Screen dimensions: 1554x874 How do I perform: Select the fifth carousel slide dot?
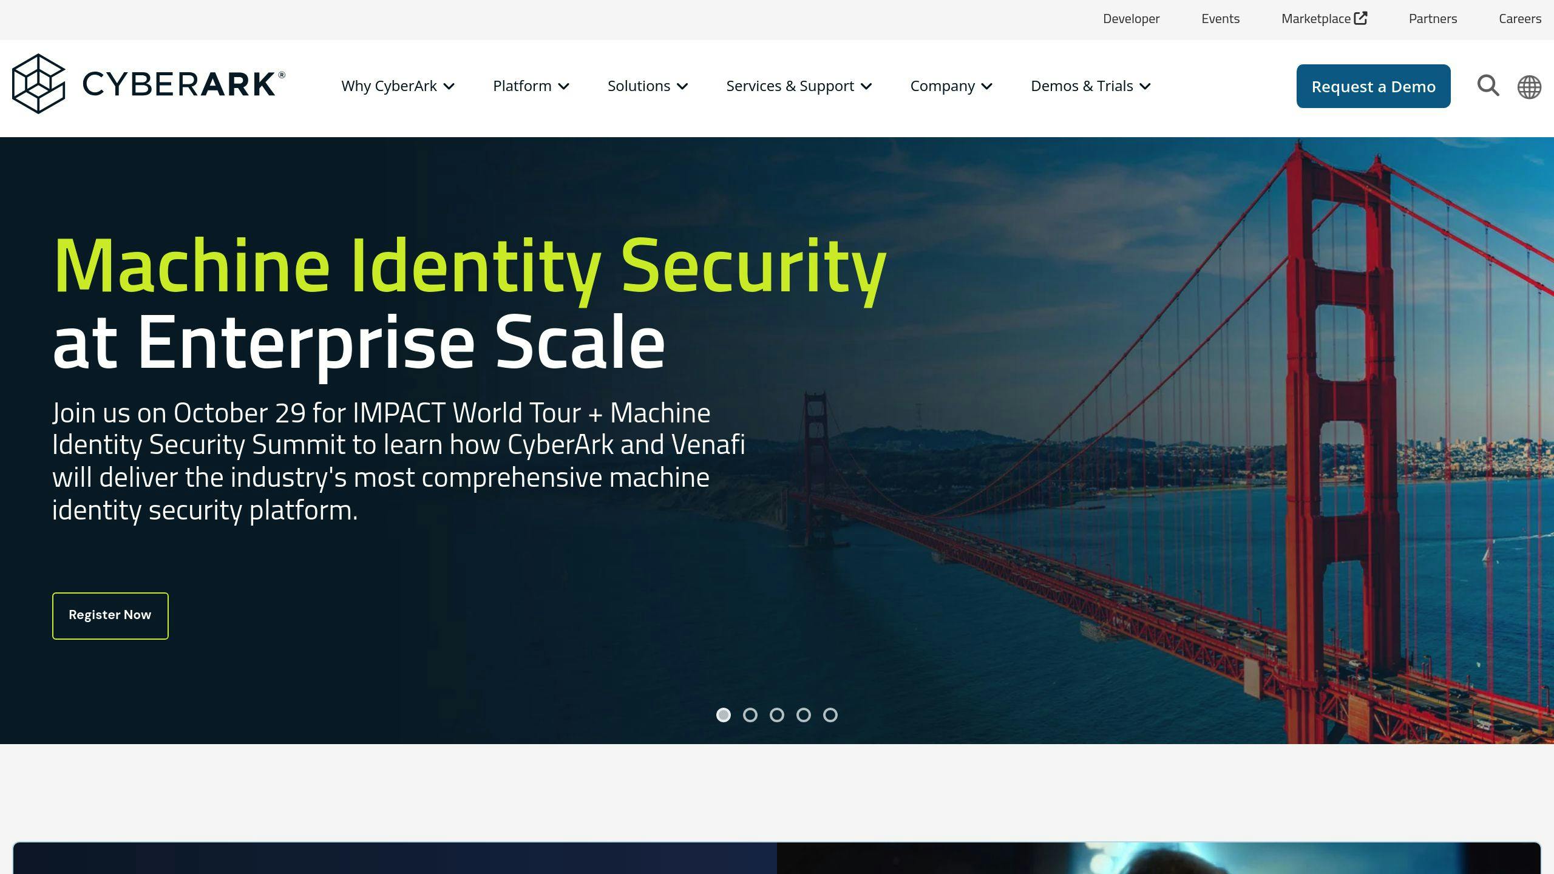[830, 715]
